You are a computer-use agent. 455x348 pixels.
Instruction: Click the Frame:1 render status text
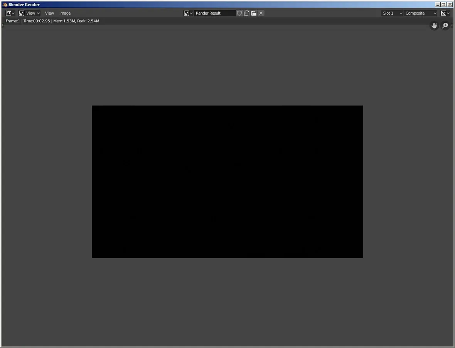coord(52,21)
